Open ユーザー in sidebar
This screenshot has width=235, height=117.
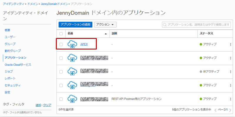(x=10, y=37)
